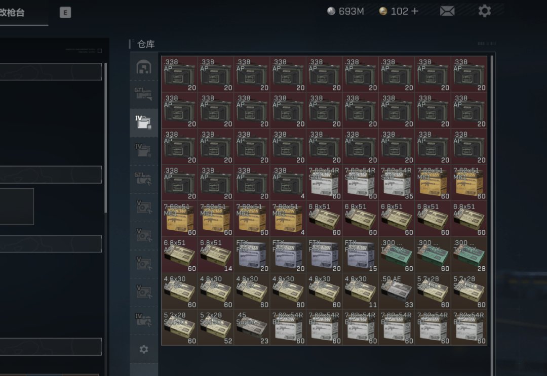Select the 5.7x28 SS190 stack of 52

click(216, 327)
